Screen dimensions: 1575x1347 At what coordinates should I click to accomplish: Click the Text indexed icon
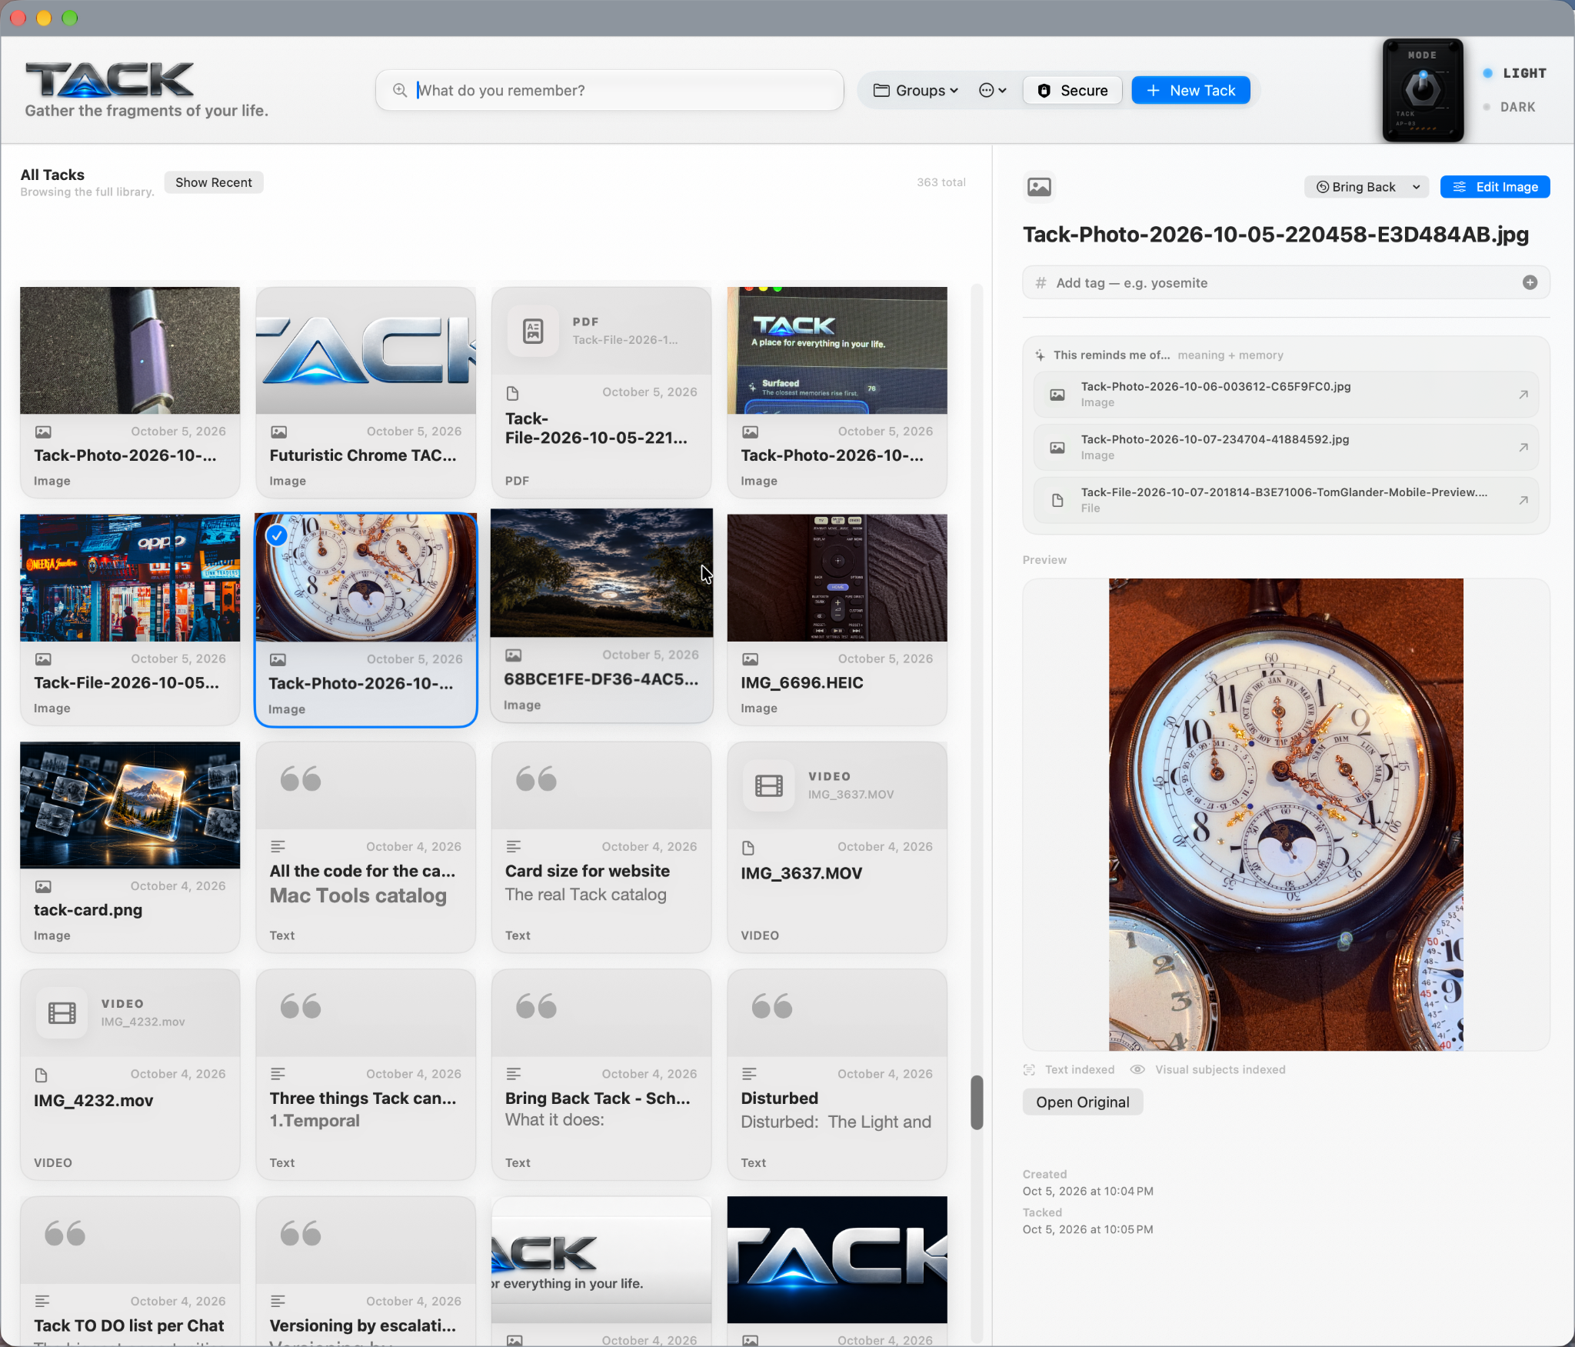coord(1029,1069)
